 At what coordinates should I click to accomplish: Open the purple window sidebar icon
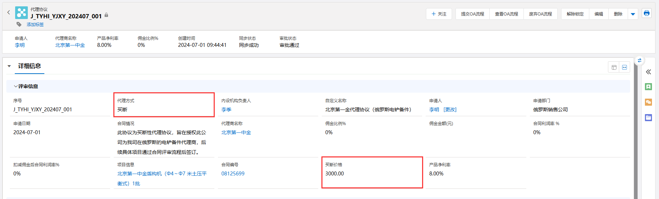click(x=648, y=118)
